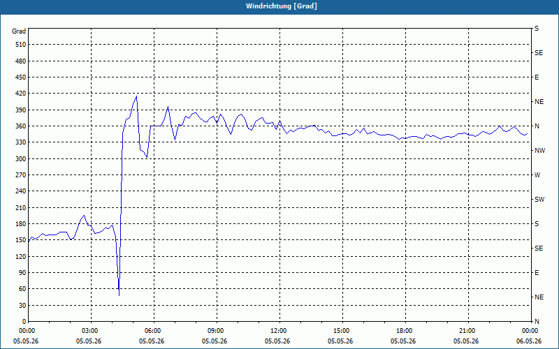Click the 00:00 label above 06.05.26
Viewport: 559px width, 349px height.
(530, 331)
